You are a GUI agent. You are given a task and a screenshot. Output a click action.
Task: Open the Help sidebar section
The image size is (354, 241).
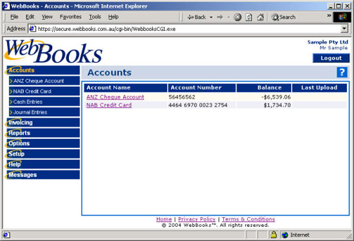pyautogui.click(x=42, y=165)
